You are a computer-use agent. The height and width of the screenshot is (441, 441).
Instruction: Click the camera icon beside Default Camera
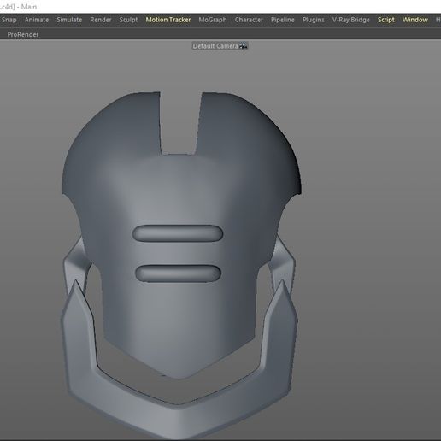(244, 46)
